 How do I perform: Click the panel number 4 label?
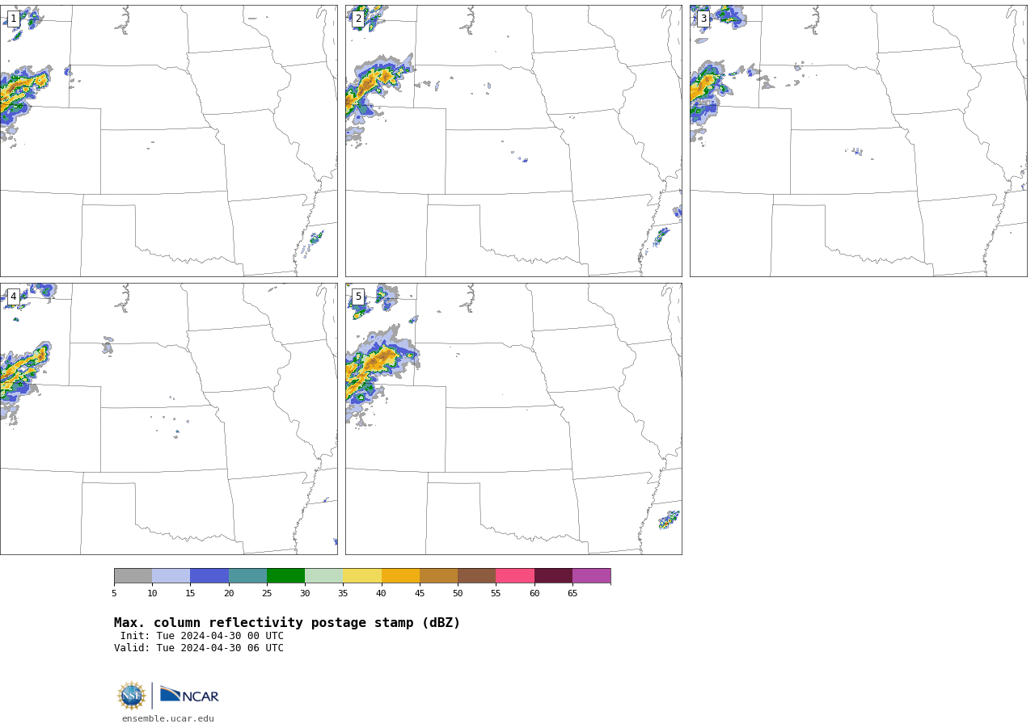13,297
